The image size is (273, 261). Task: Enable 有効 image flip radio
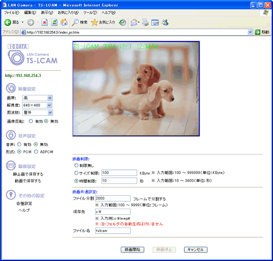pos(31,121)
